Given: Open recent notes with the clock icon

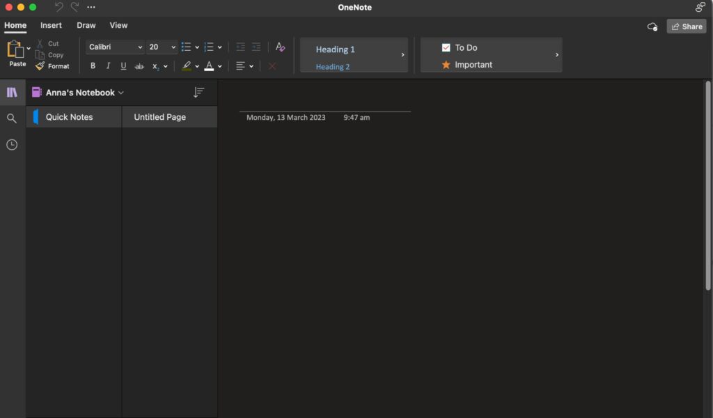Looking at the screenshot, I should (12, 145).
